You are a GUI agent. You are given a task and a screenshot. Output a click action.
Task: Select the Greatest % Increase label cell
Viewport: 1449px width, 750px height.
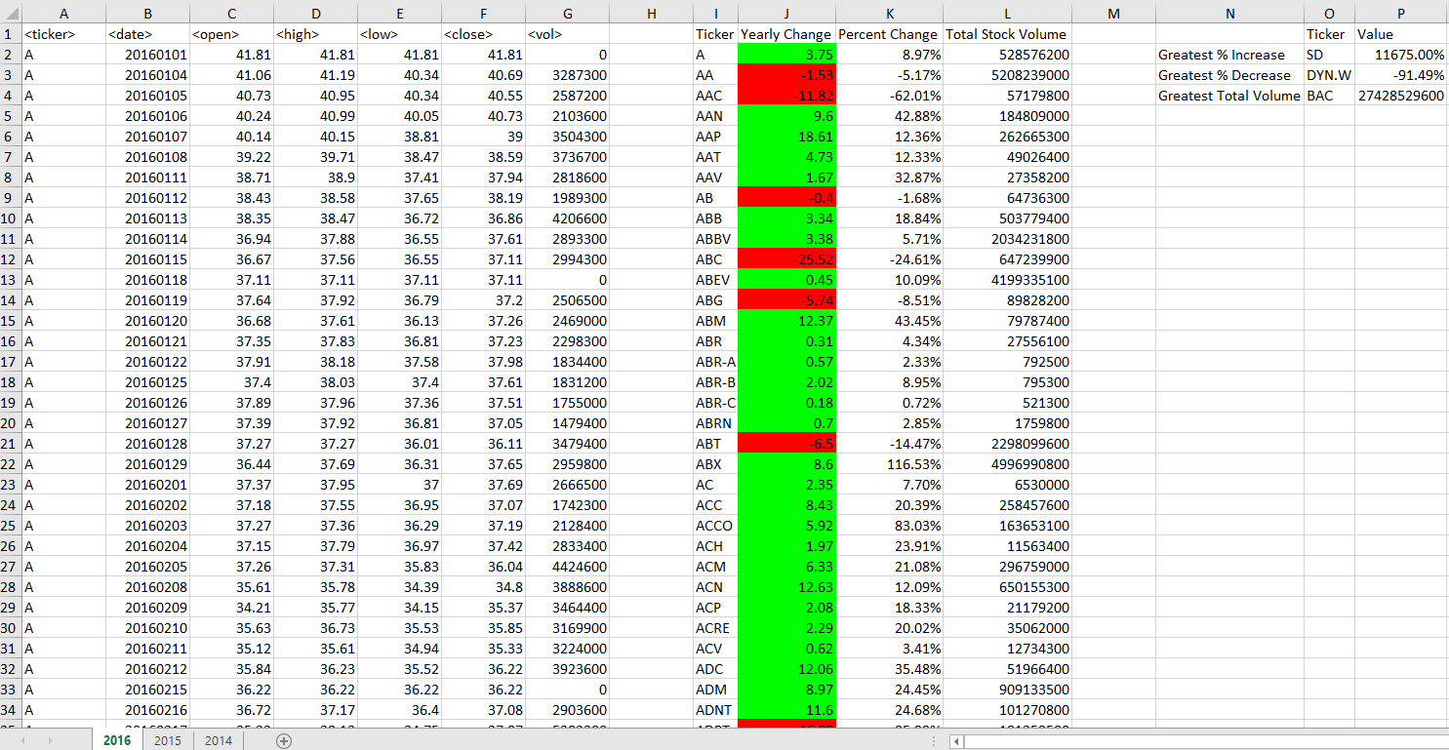tap(1229, 55)
